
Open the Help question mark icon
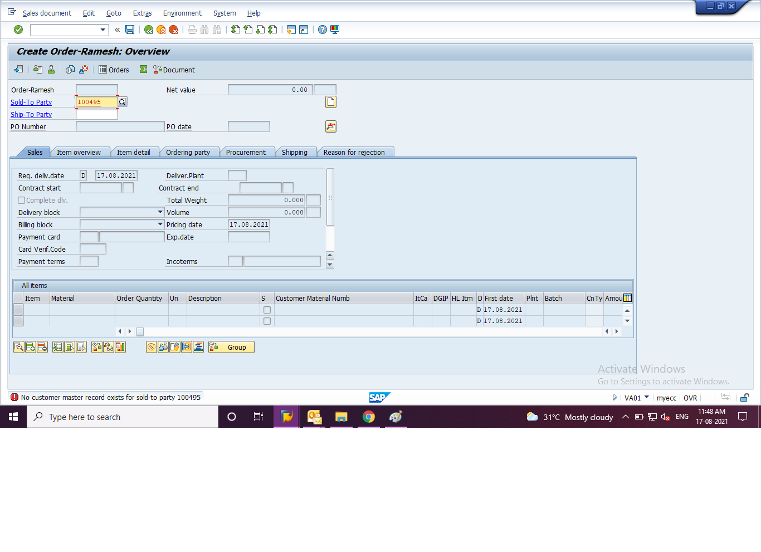(x=323, y=30)
